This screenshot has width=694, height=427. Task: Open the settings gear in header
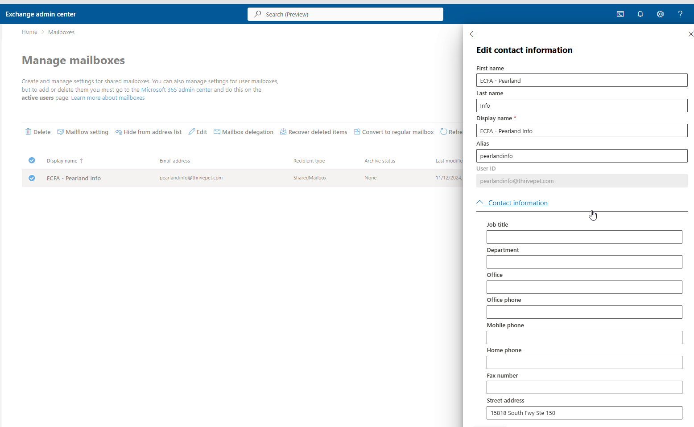pos(660,14)
